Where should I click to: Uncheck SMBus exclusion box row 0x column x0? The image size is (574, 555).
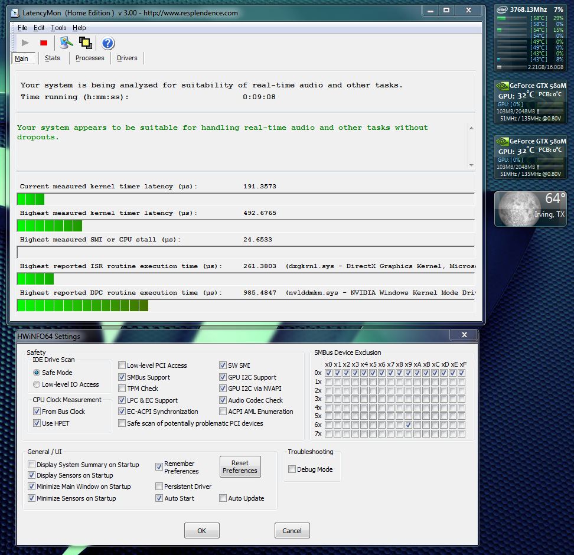click(328, 373)
